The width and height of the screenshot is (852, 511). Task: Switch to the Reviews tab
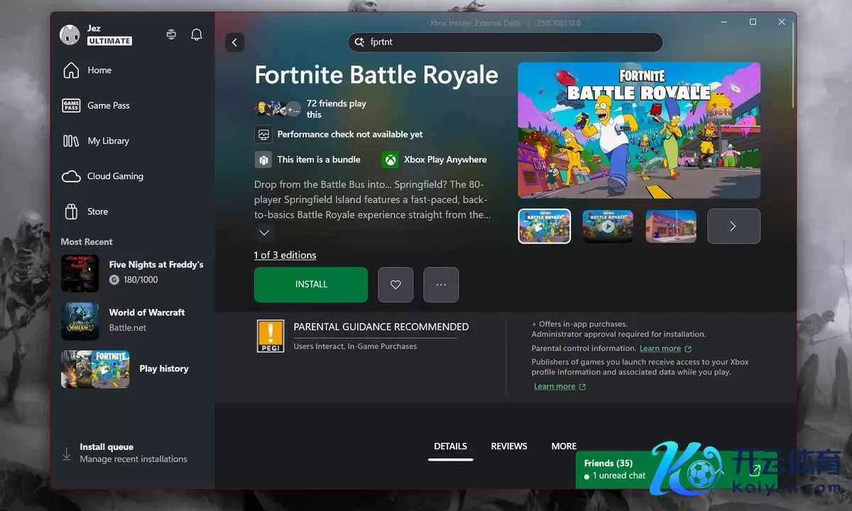pos(508,446)
